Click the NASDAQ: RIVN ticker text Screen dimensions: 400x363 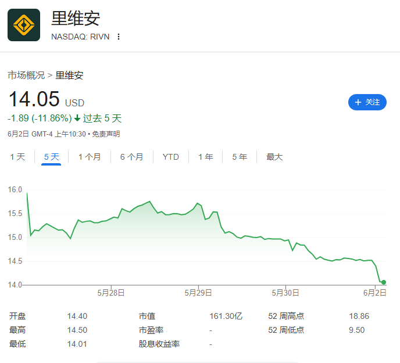80,37
